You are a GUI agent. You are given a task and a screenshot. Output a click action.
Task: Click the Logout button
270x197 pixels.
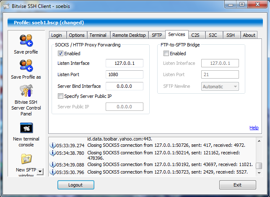coord(76,185)
